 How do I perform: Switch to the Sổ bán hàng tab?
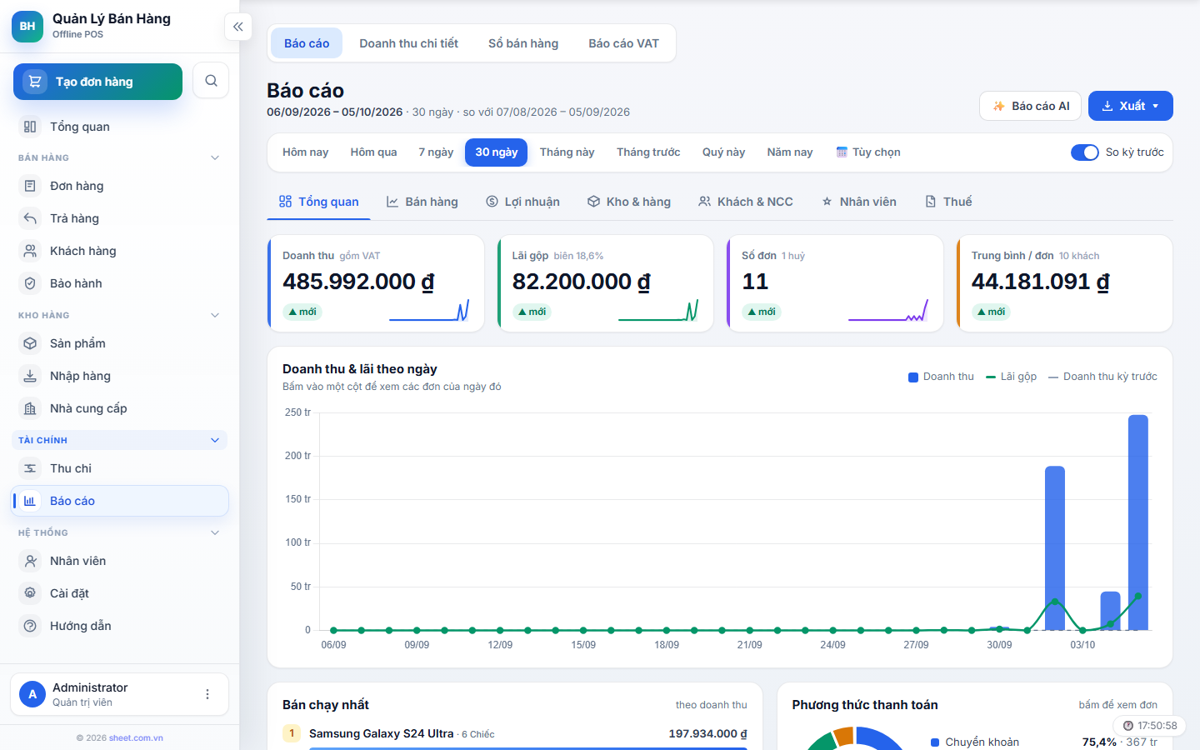click(x=523, y=43)
